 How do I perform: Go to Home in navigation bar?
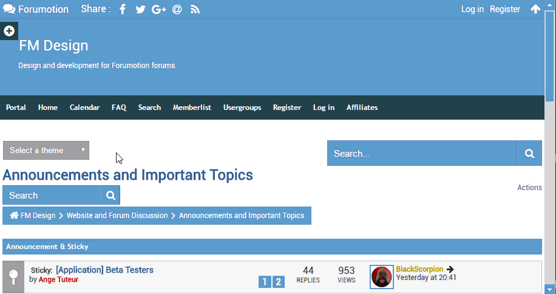coord(48,108)
